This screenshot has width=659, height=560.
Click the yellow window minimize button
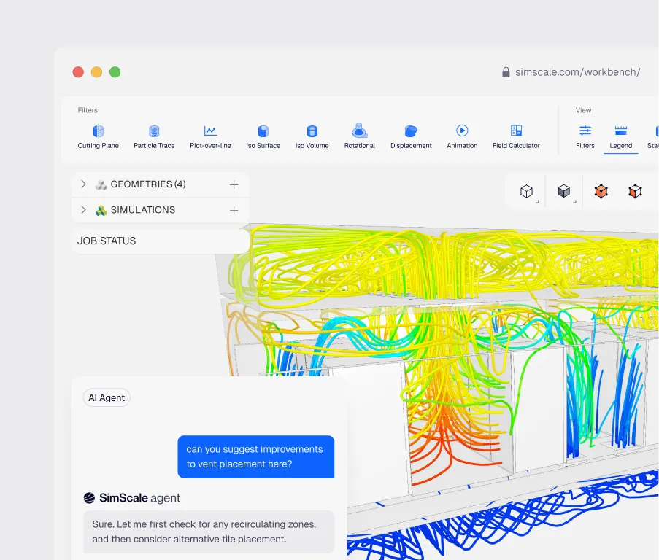point(96,72)
